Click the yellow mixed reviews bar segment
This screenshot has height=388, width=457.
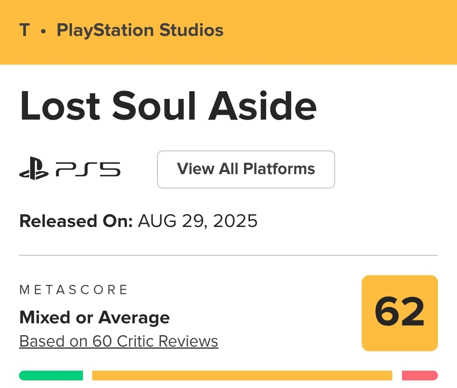pyautogui.click(x=242, y=375)
